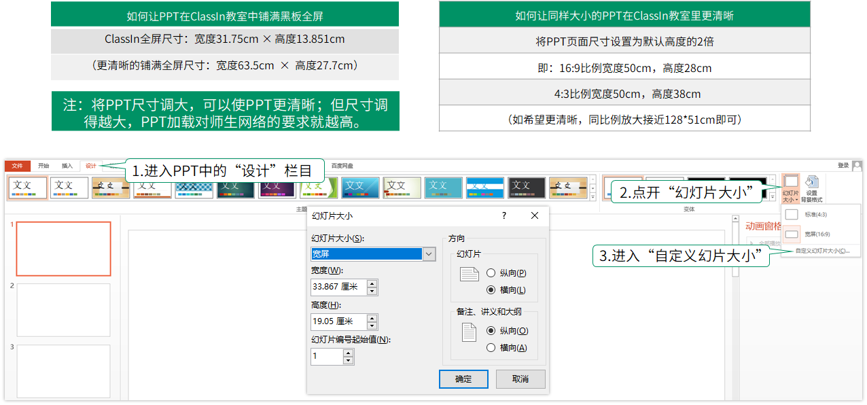Open the 百度网盘 ribbon tab

342,166
